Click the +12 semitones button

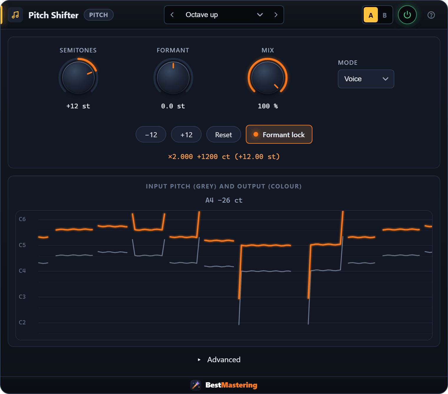(x=186, y=134)
